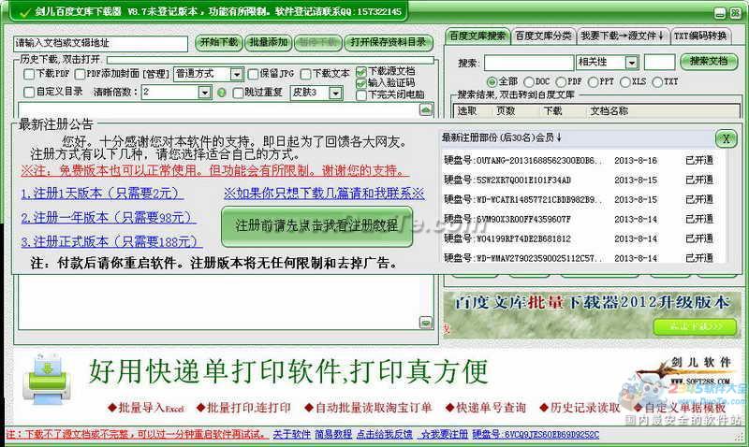Close the registration announcement with X

point(726,138)
